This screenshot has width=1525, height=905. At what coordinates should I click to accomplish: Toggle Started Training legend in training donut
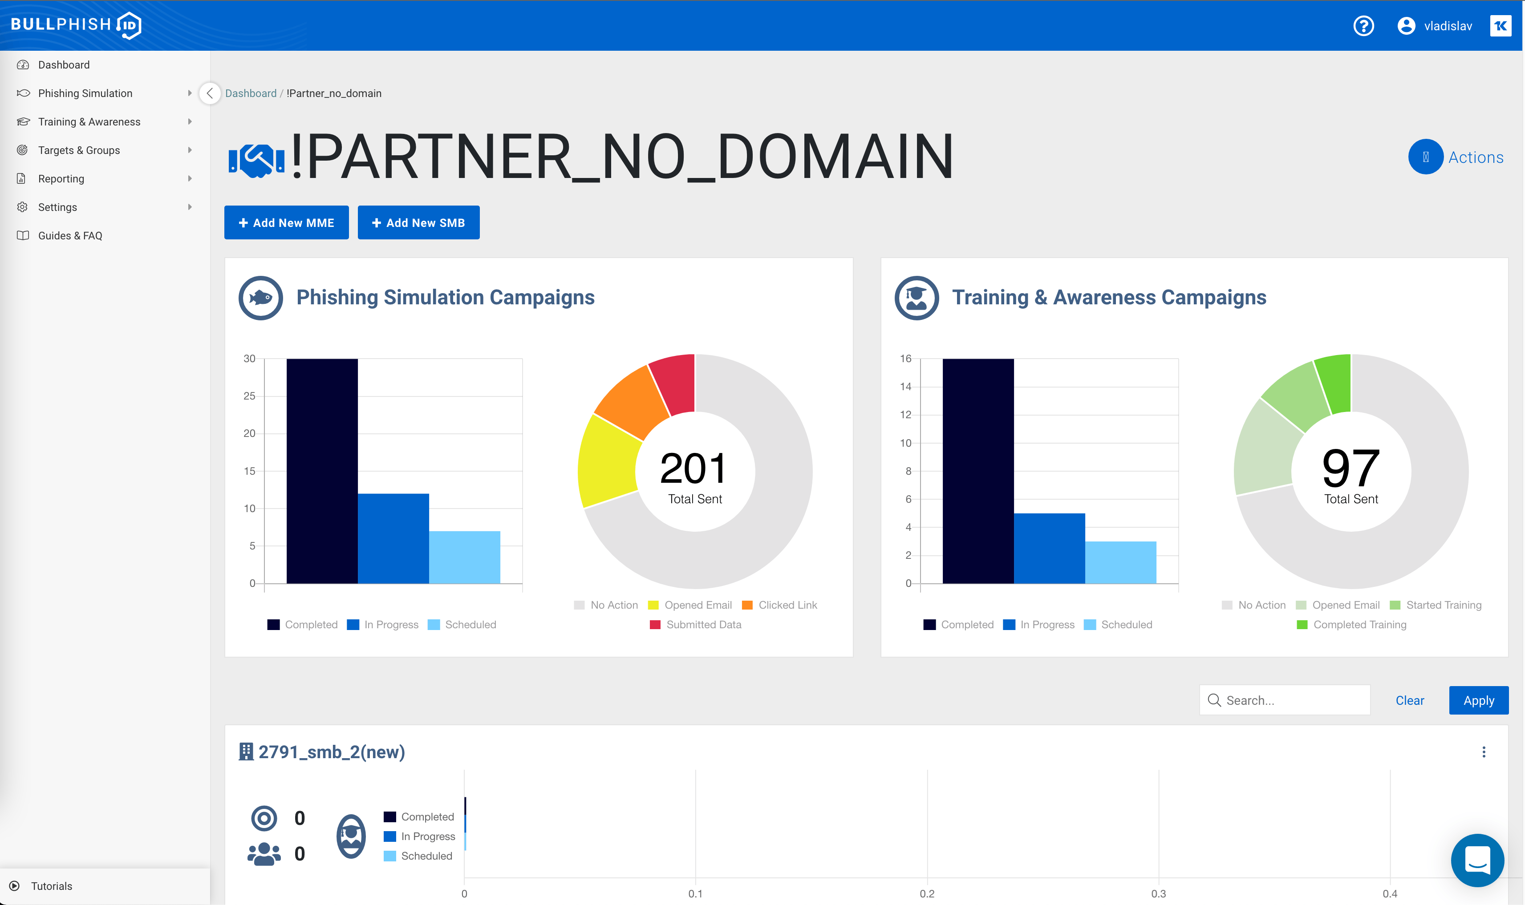click(1436, 605)
